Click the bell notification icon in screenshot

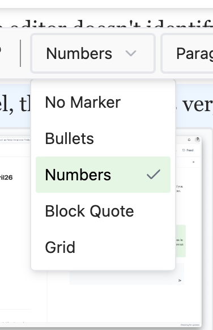(x=189, y=139)
